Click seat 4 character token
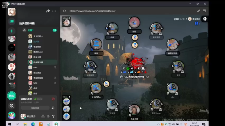 click(x=178, y=66)
